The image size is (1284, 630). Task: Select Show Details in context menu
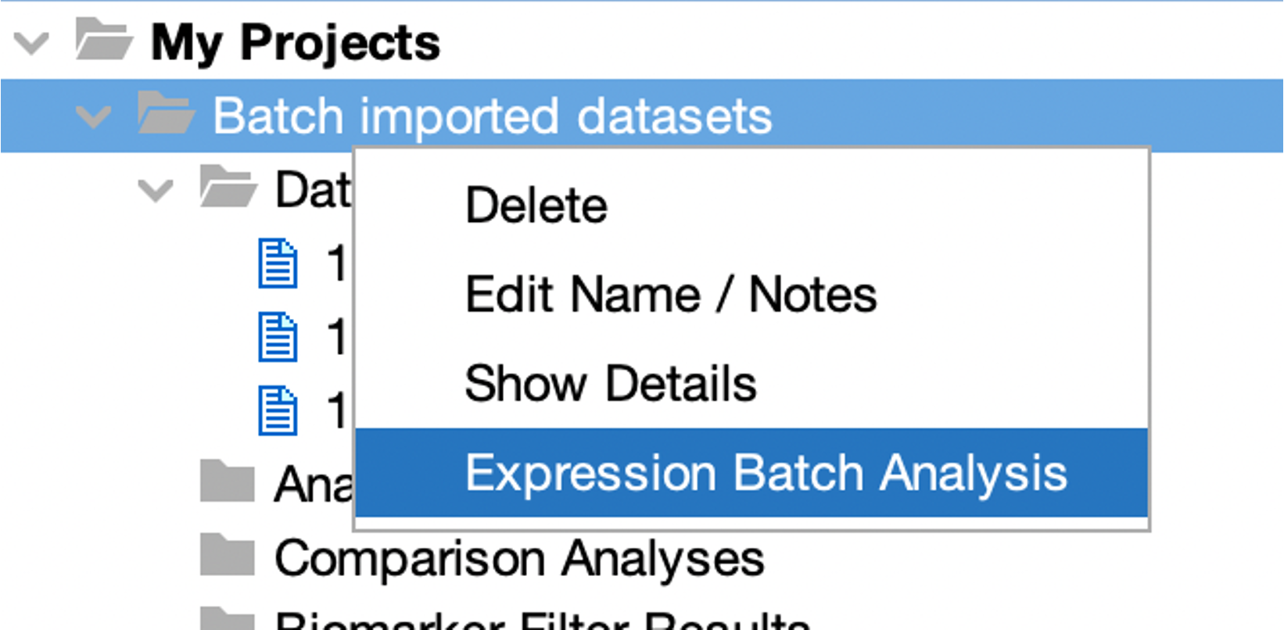coord(611,384)
